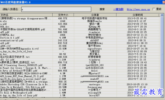Select the a25.pdf file row

tap(80, 32)
